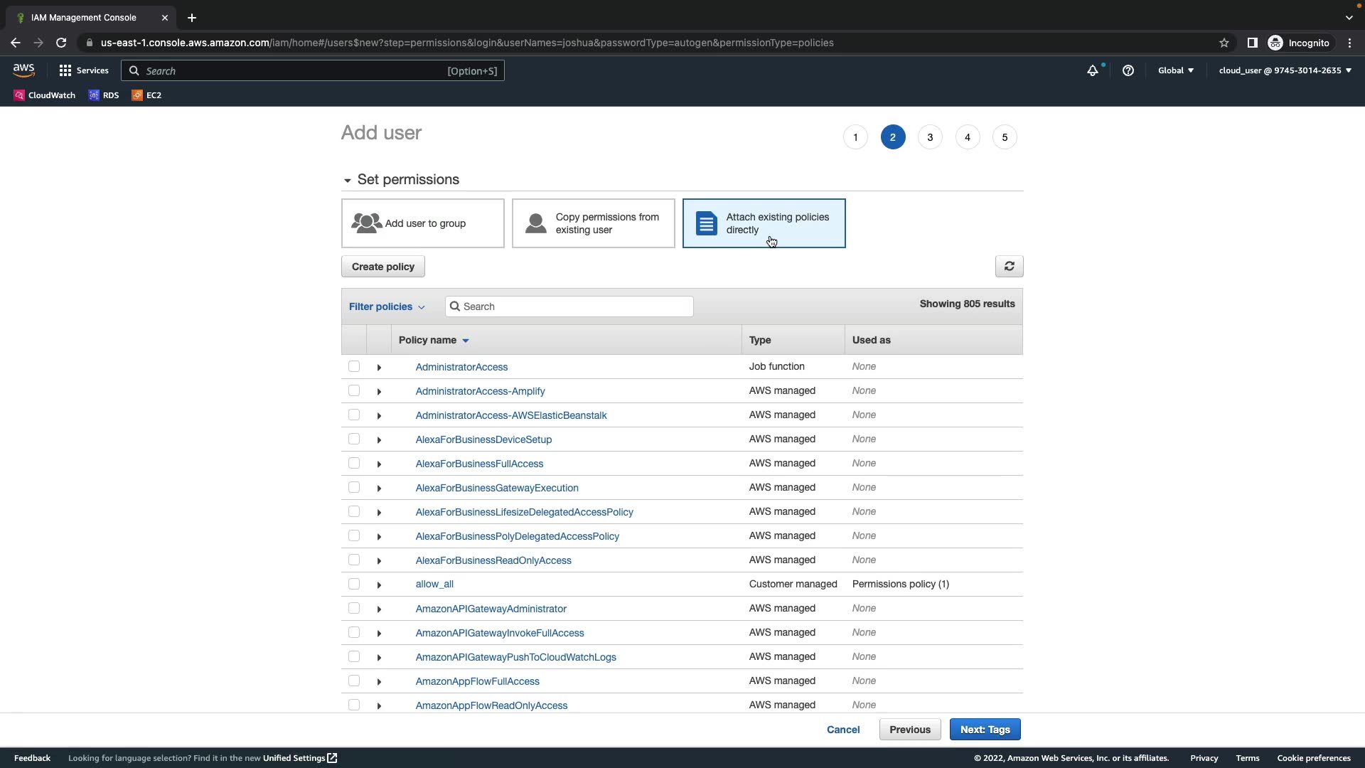Select Add user to group option
Viewport: 1365px width, 768px height.
(x=423, y=223)
